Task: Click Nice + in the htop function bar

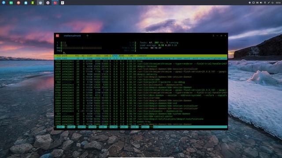Action: 134,127
